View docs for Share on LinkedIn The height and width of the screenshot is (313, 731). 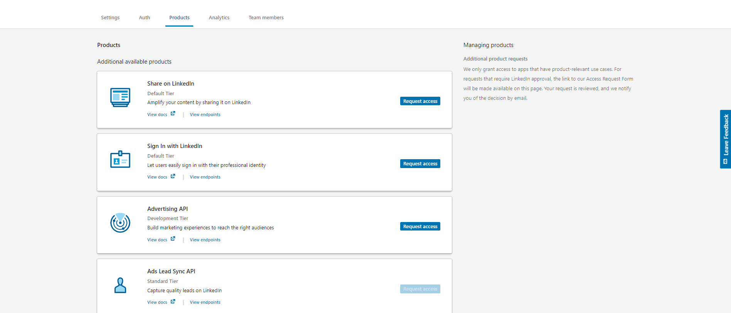[x=157, y=114]
